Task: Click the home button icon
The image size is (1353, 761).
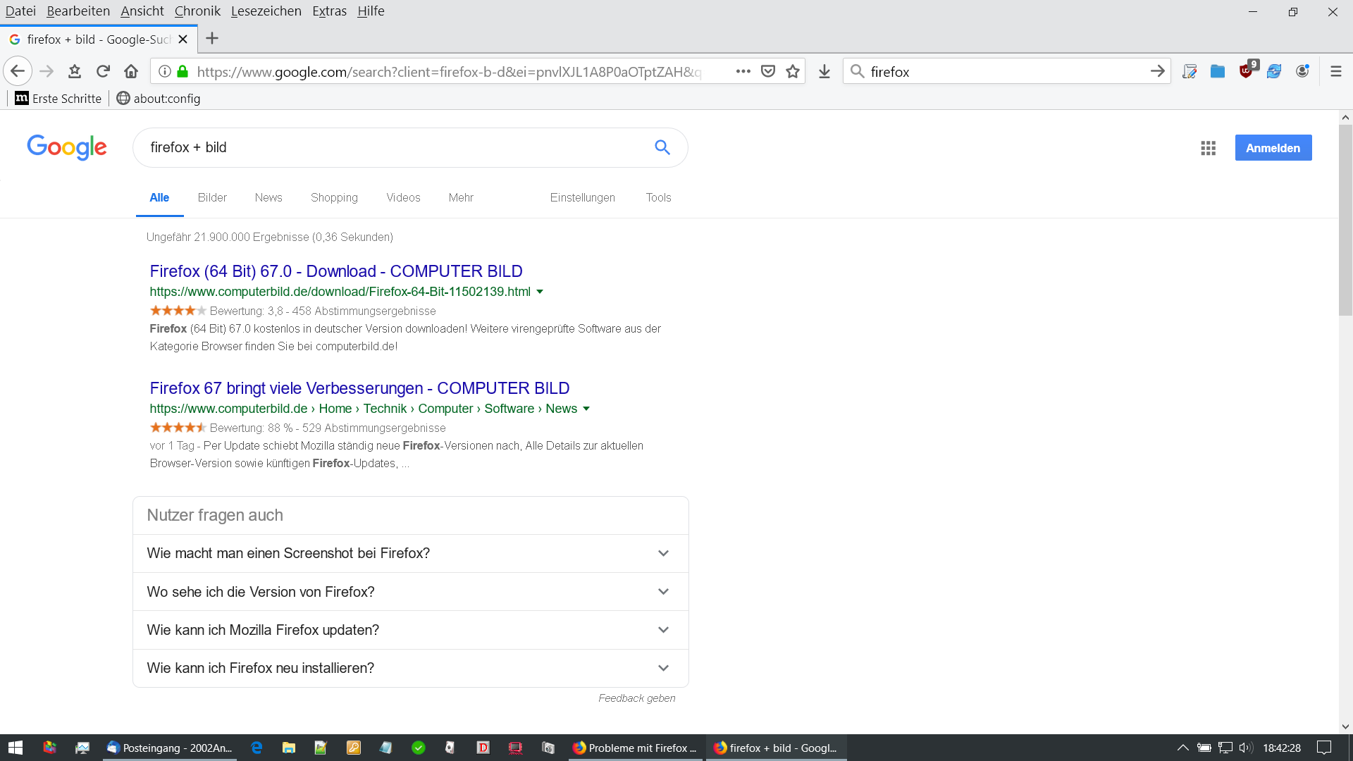Action: (x=131, y=71)
